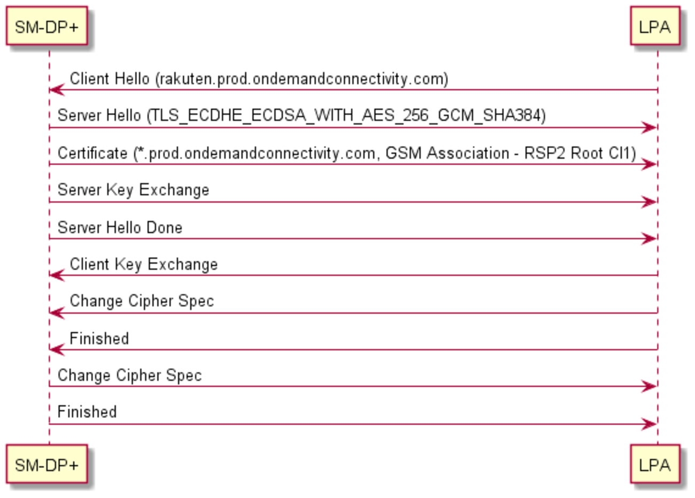
Task: Click the Server Key Exchange arrowhead
Action: click(650, 202)
